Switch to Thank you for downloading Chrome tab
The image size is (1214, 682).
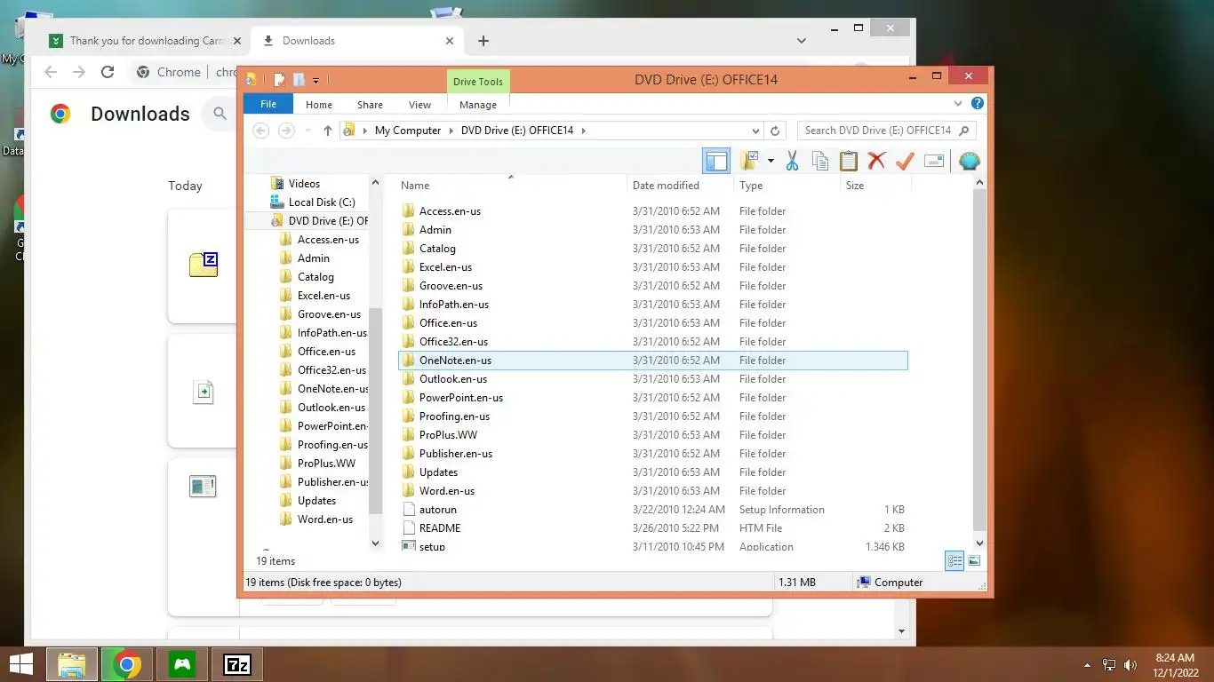pos(146,41)
